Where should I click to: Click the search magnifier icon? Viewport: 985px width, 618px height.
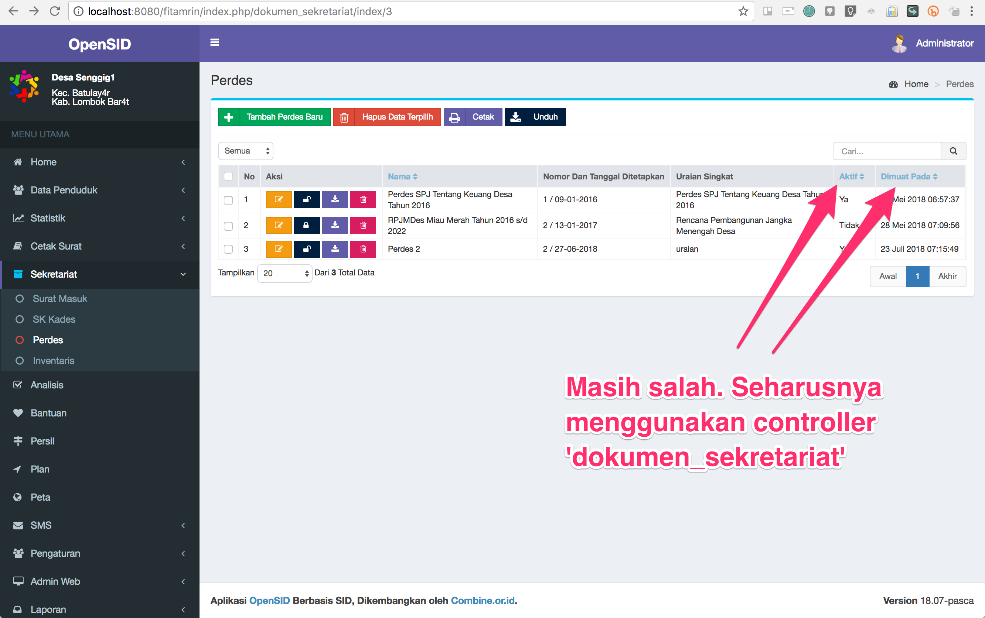tap(953, 151)
